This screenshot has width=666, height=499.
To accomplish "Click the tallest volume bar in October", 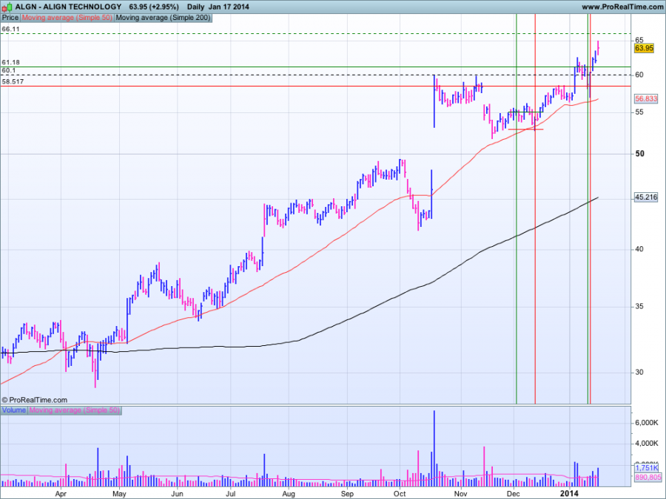I will pos(434,448).
